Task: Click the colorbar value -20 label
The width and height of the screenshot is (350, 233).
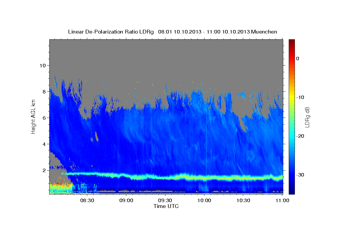Action: point(300,136)
